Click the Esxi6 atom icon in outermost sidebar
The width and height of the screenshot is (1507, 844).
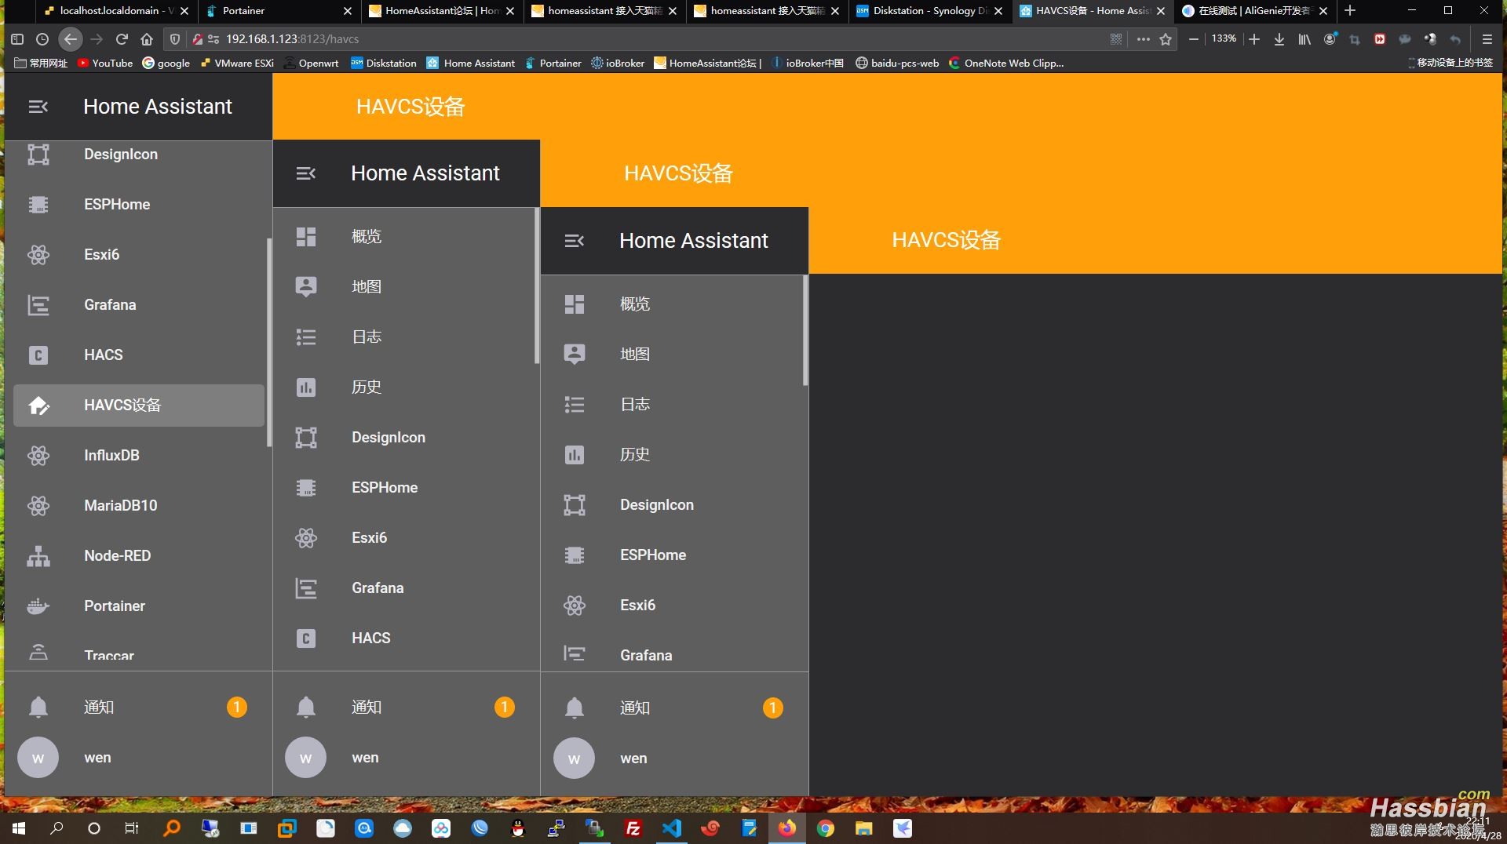click(38, 255)
